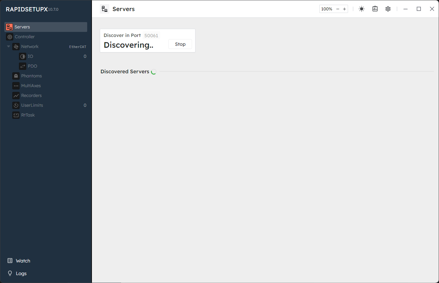Click the port number field 50061
The width and height of the screenshot is (439, 283).
click(151, 36)
